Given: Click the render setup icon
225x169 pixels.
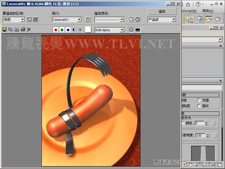Looking at the screenshot, I should pos(131,20).
